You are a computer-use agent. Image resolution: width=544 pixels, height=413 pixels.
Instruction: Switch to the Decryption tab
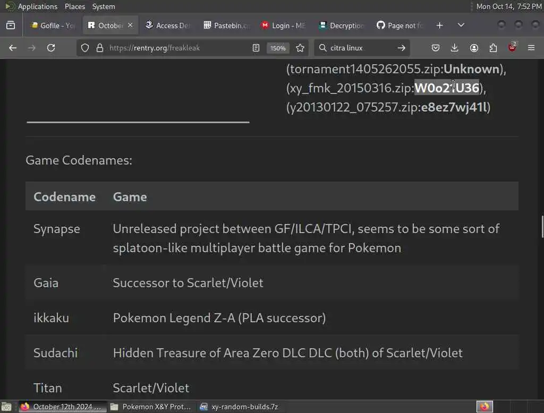[x=342, y=25]
